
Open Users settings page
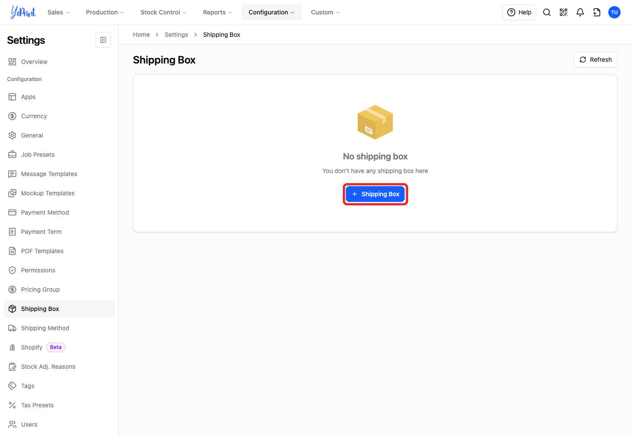point(59,424)
